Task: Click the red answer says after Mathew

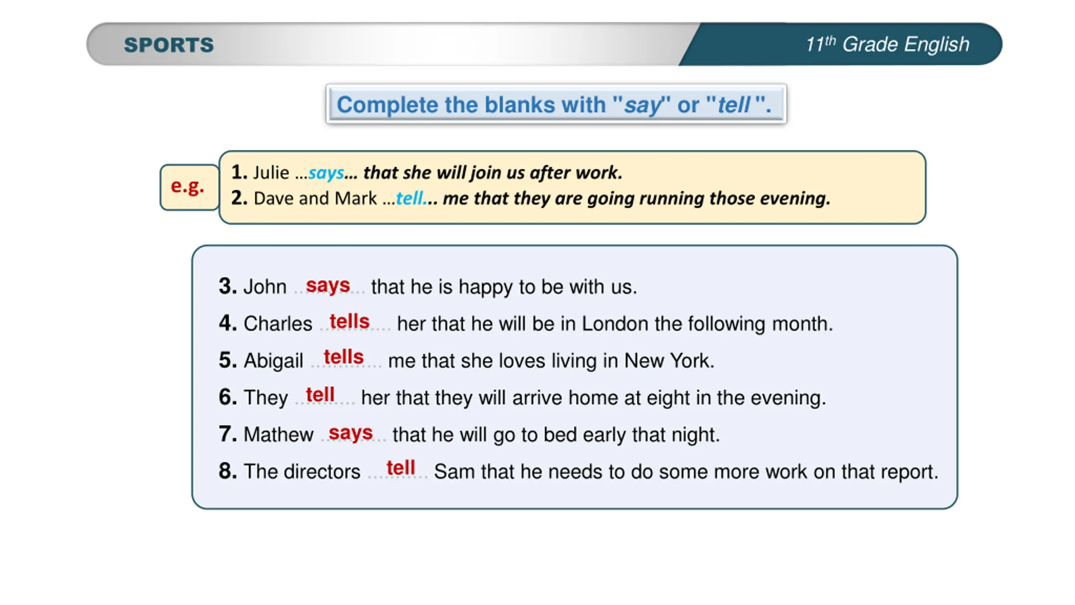Action: point(351,433)
